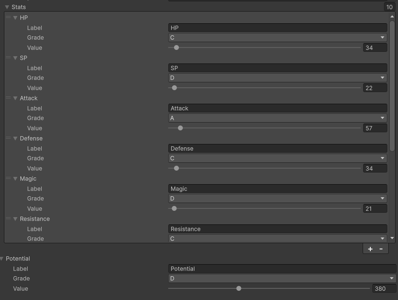Open the Potential Grade dropdown
This screenshot has width=398, height=300.
(x=282, y=279)
